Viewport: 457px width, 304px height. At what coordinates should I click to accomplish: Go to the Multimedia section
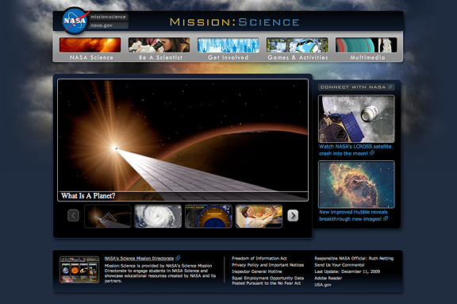click(367, 48)
